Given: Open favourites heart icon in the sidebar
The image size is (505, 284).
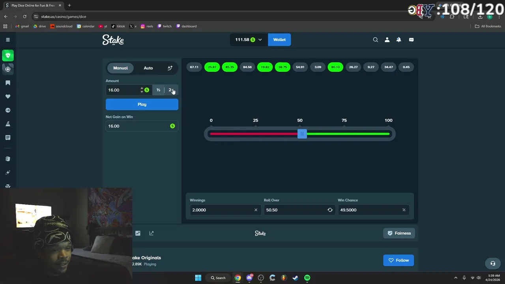Looking at the screenshot, I should tap(8, 97).
